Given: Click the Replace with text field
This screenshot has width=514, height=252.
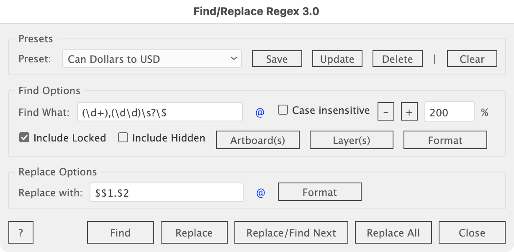Looking at the screenshot, I should coord(166,193).
